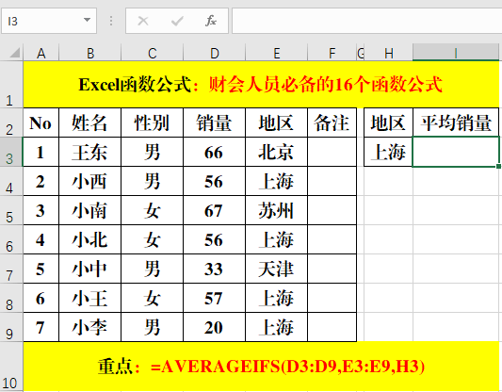
Task: Click the selected empty cell I3
Action: (456, 152)
